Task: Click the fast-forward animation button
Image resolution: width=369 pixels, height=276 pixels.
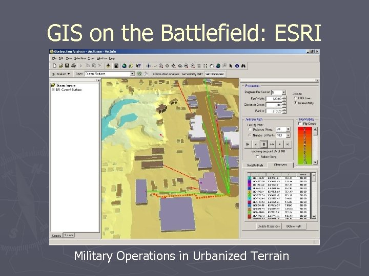Action: [272, 144]
